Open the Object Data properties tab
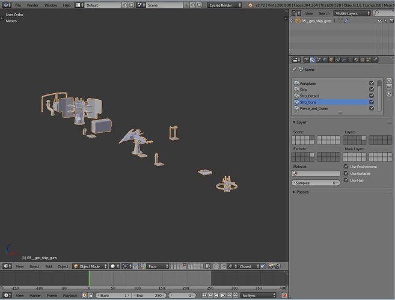Image resolution: width=395 pixels, height=300 pixels. click(x=350, y=60)
